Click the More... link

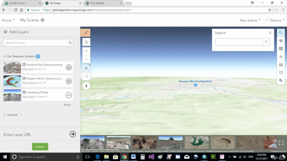coord(68,105)
